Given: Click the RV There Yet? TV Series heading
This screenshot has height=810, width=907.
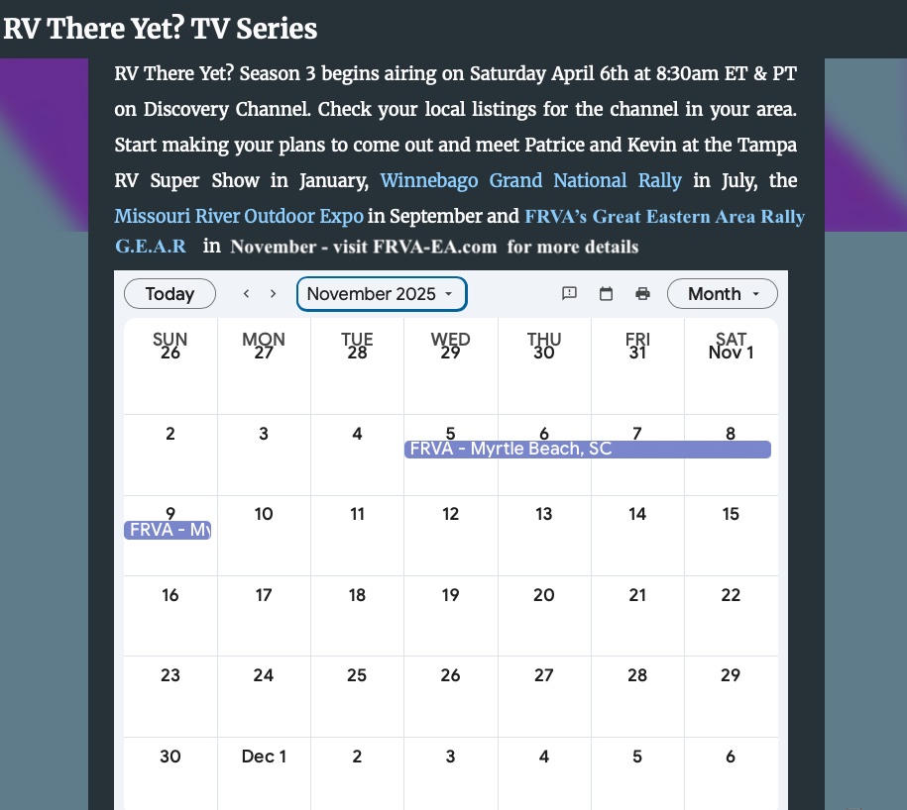Looking at the screenshot, I should tap(161, 28).
